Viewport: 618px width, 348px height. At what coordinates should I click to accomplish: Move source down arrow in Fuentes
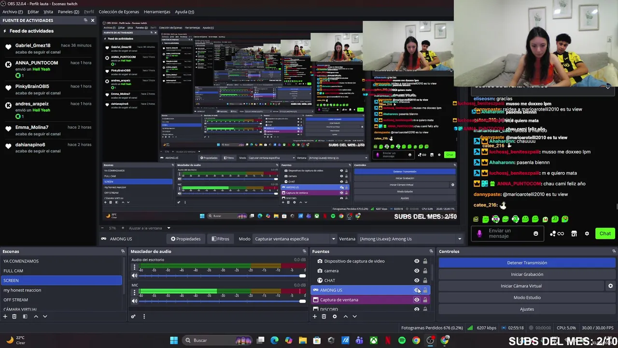(x=354, y=317)
